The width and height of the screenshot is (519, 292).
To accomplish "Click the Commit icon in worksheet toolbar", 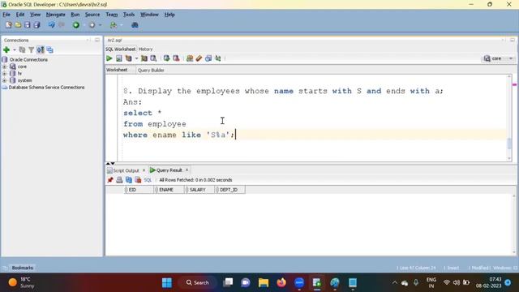I will pos(166,58).
